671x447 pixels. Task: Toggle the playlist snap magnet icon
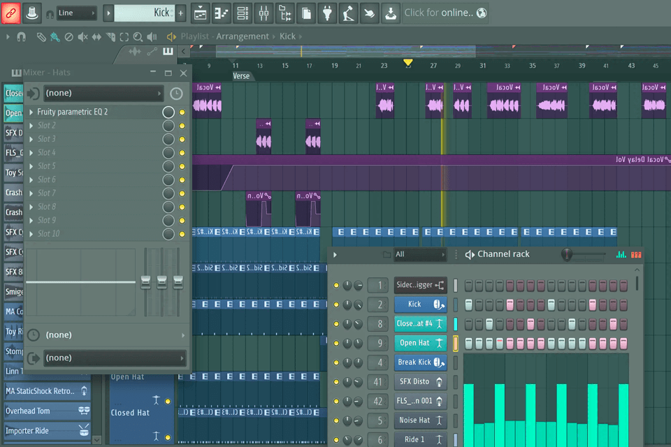pyautogui.click(x=21, y=37)
